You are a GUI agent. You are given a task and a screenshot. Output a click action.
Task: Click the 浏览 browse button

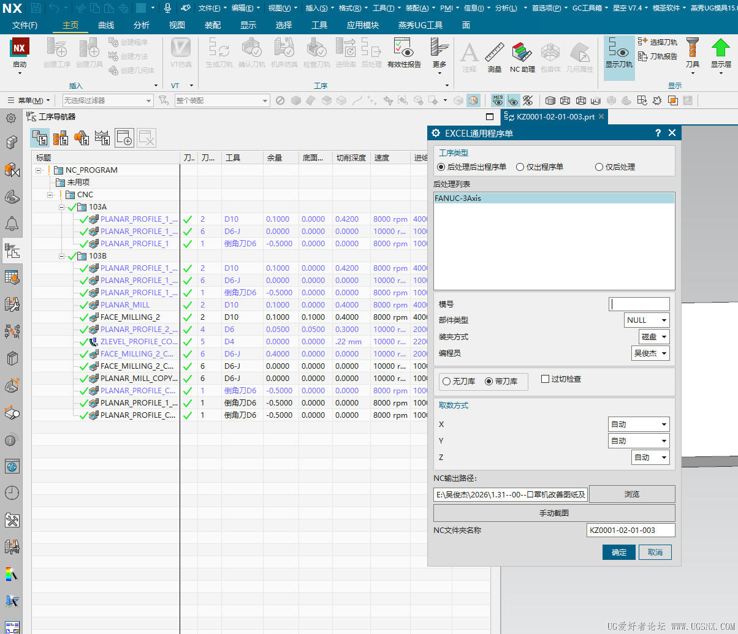(x=631, y=494)
